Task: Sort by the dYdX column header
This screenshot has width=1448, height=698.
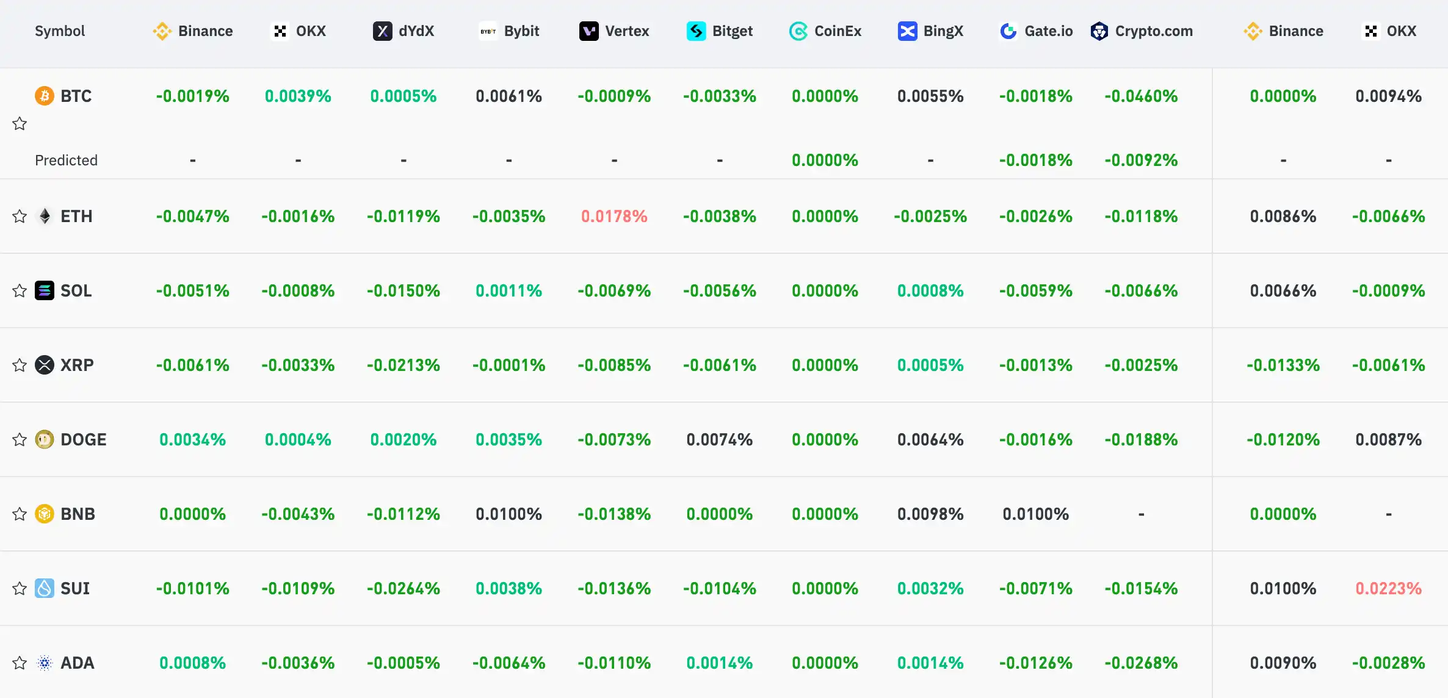Action: (404, 31)
